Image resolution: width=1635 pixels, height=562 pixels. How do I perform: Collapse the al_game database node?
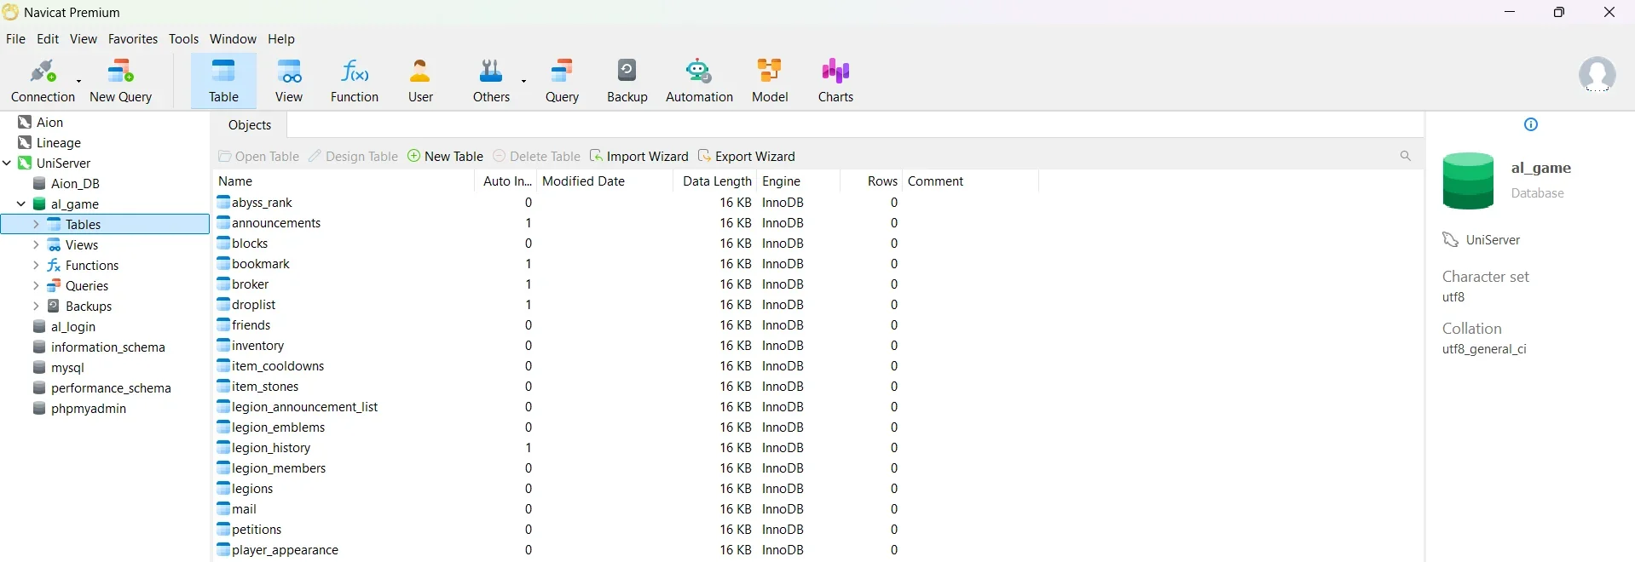(x=21, y=204)
